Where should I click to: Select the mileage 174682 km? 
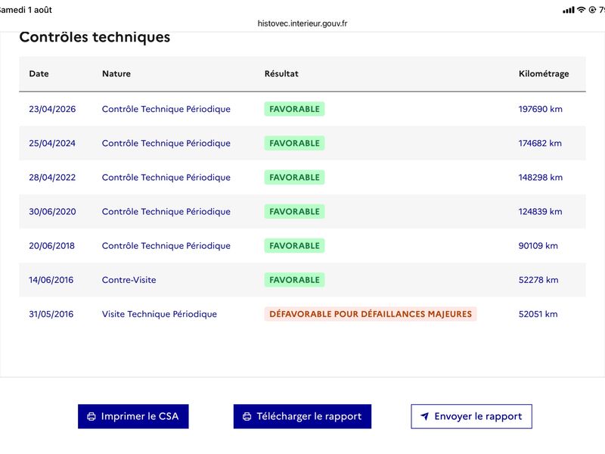[540, 143]
